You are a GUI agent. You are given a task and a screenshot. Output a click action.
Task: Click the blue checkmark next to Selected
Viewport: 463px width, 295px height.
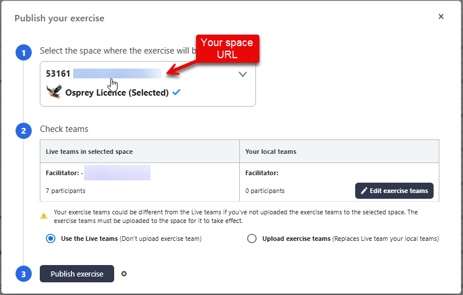point(176,92)
